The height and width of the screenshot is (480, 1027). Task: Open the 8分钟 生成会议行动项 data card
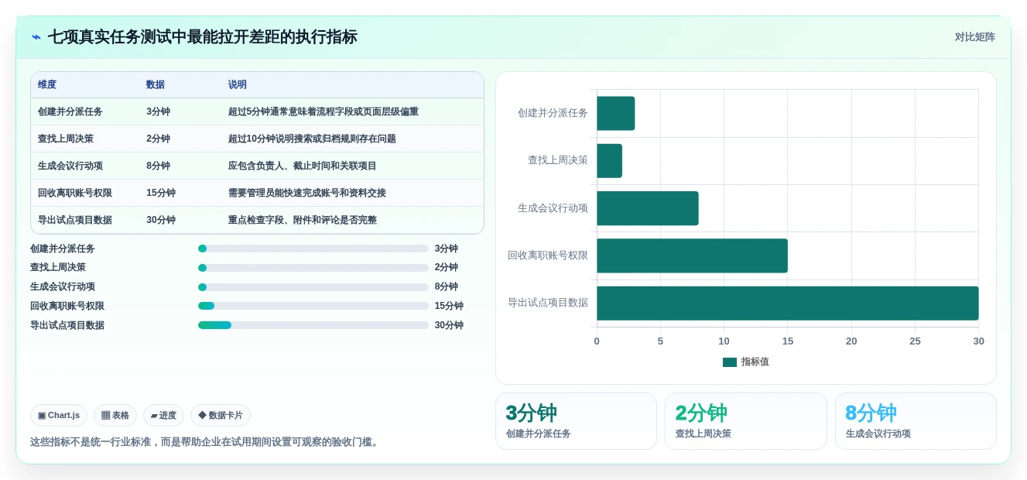point(916,421)
